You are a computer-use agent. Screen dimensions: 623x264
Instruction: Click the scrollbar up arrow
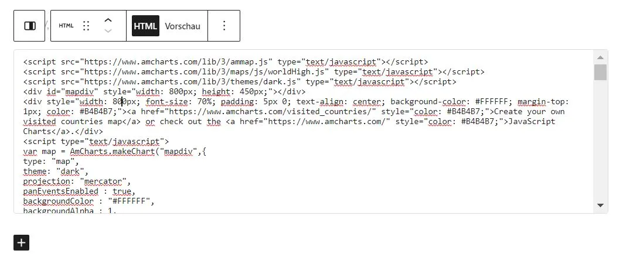[600, 57]
